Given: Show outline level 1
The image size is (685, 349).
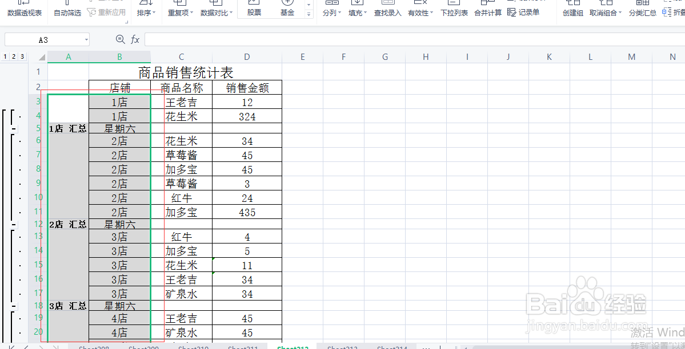Looking at the screenshot, I should click(5, 56).
